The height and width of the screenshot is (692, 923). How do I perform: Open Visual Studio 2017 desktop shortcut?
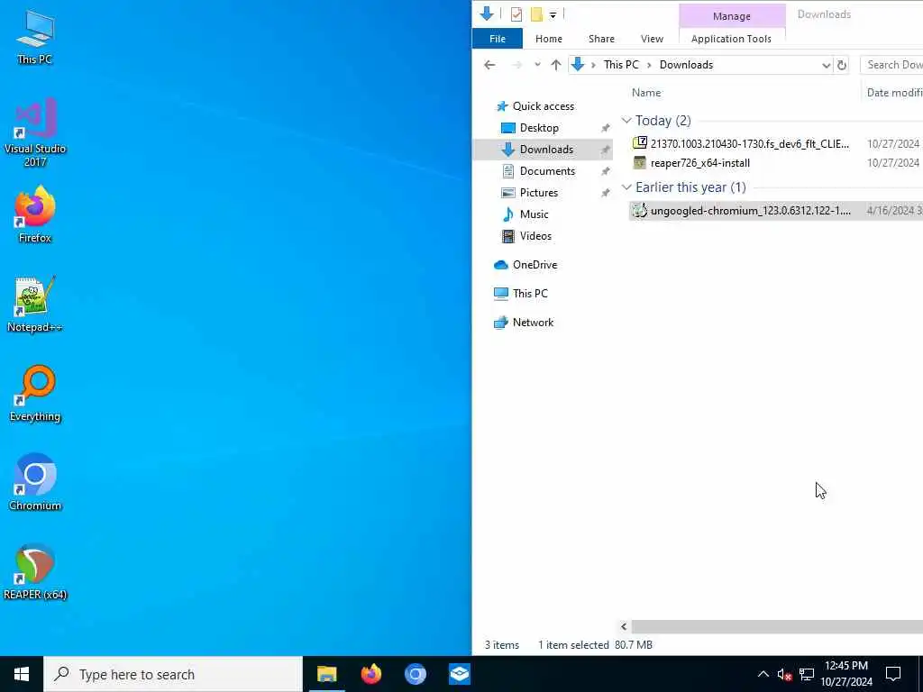click(x=35, y=132)
